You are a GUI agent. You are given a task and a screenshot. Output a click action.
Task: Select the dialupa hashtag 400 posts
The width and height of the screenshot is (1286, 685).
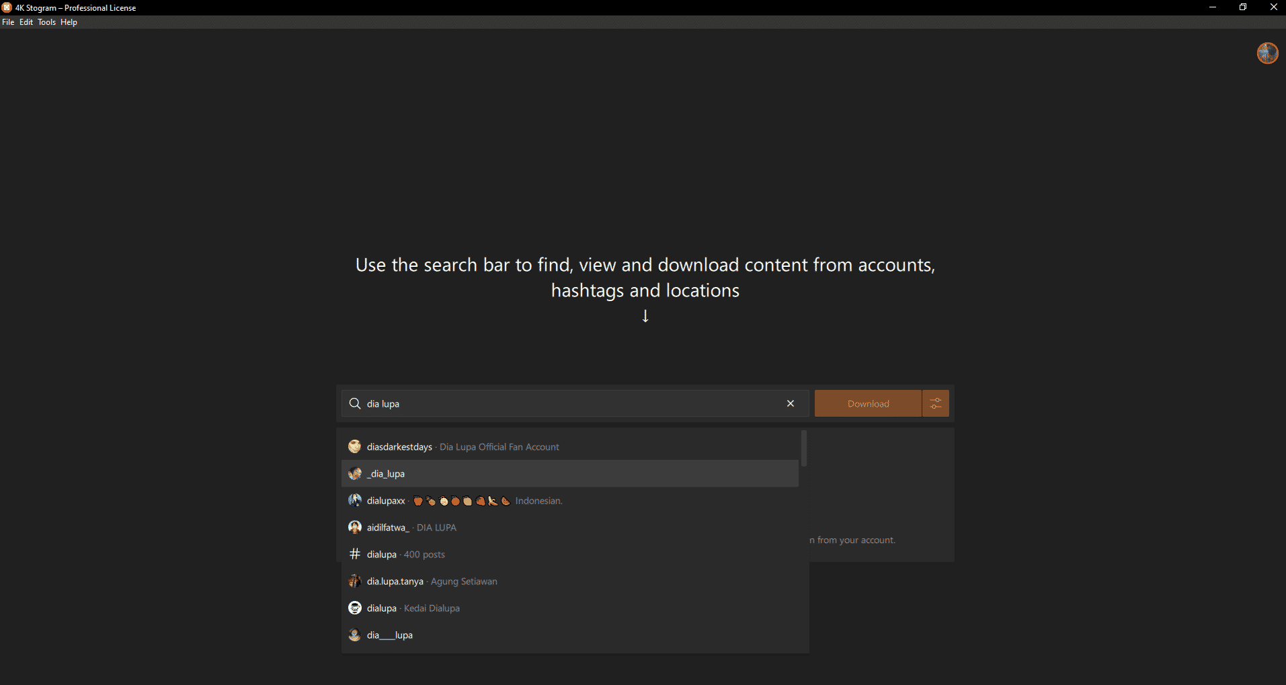point(570,555)
